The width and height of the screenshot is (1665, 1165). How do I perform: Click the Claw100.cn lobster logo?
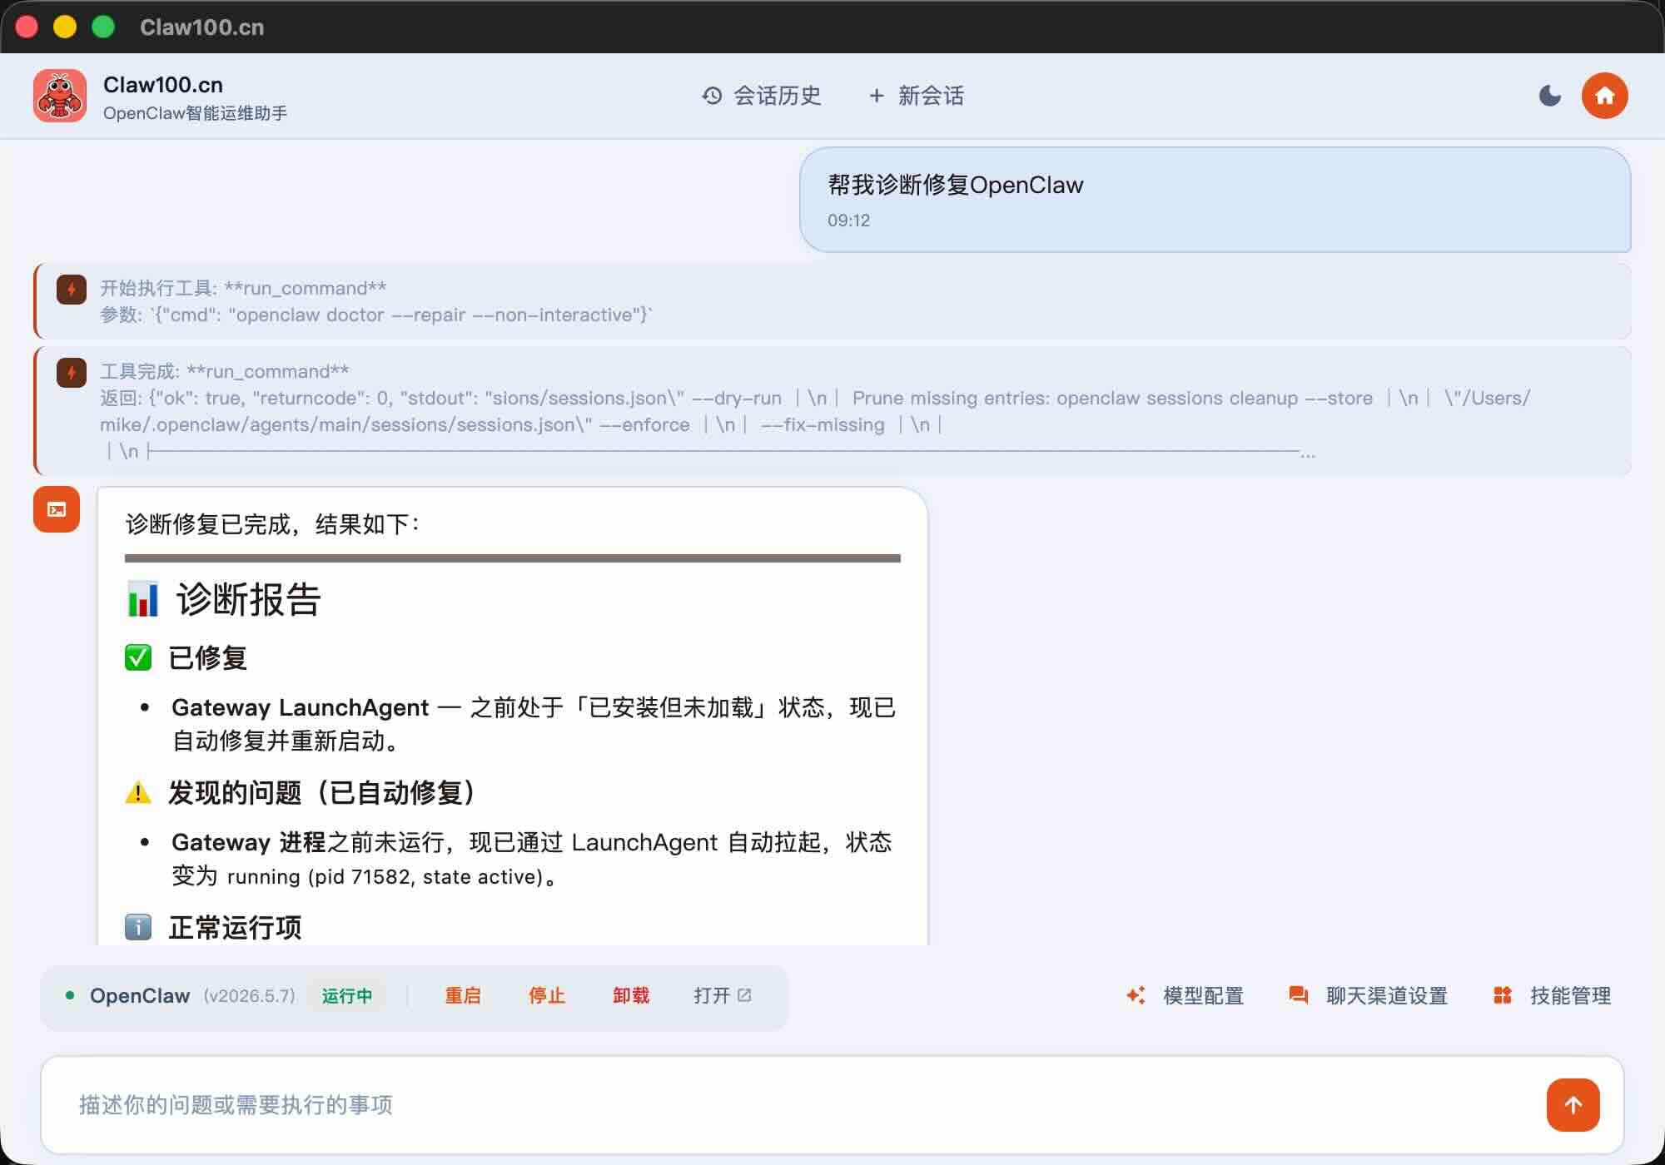point(60,96)
